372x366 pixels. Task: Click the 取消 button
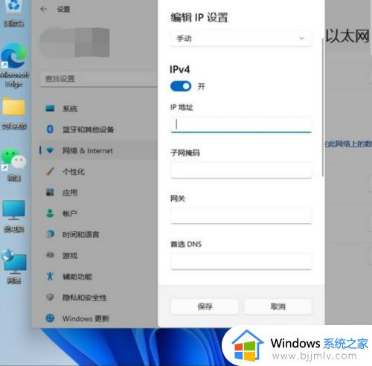tap(278, 306)
